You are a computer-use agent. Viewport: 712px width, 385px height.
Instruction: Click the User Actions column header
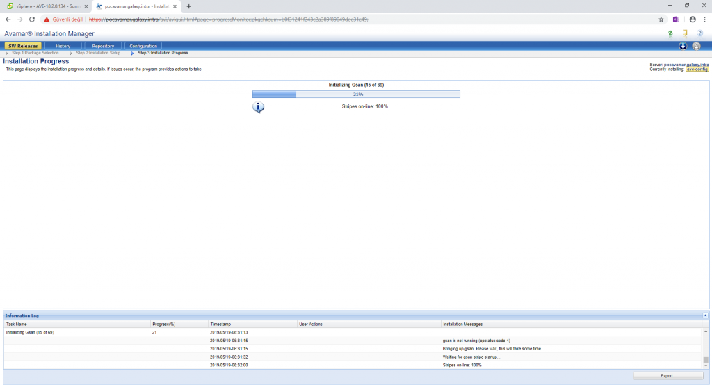[369, 324]
